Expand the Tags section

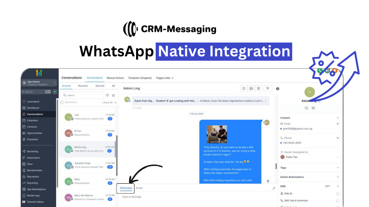338,168
